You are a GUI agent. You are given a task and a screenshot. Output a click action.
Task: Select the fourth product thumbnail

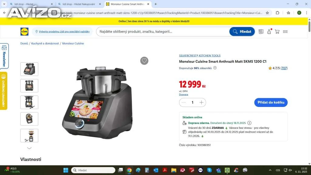(x=29, y=119)
